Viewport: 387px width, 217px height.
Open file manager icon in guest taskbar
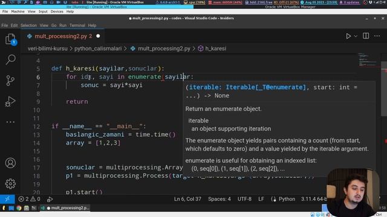[x=27, y=208]
